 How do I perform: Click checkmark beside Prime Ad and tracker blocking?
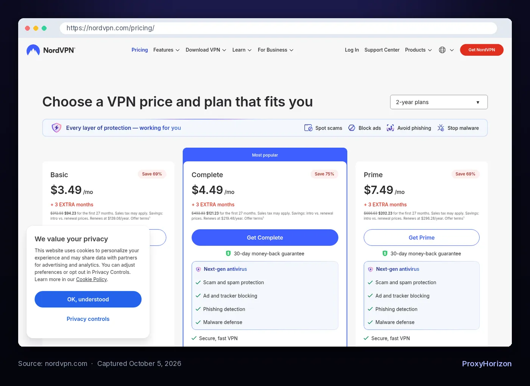coord(370,296)
